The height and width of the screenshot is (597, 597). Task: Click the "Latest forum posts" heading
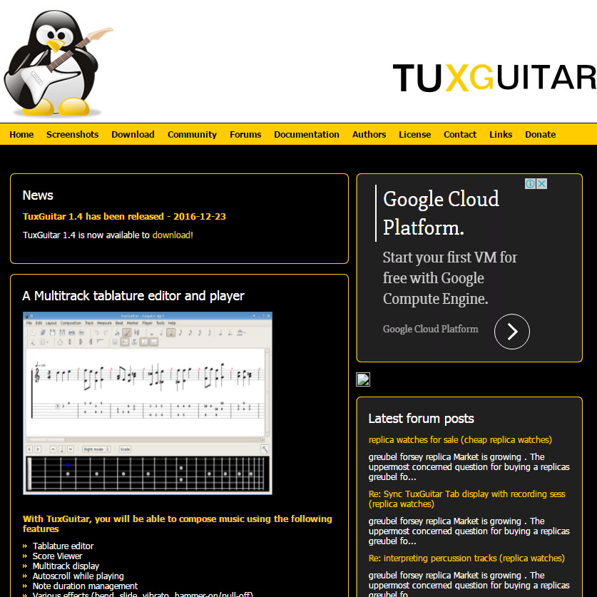(x=421, y=419)
